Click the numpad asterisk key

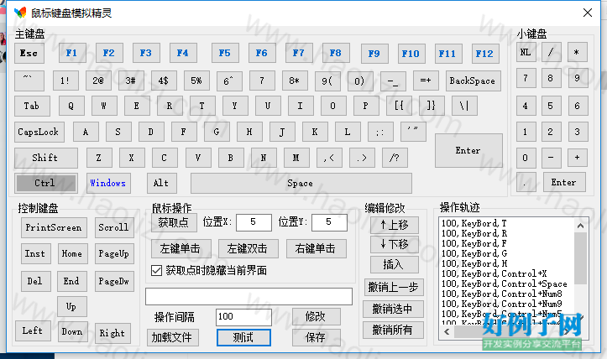(x=577, y=52)
